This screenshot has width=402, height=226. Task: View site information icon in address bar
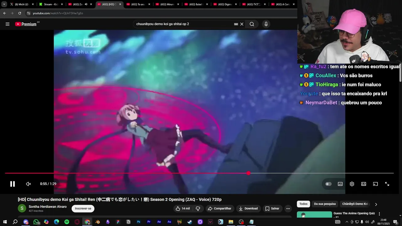point(29,13)
